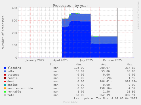The width and height of the screenshot is (141, 105).
Task: Click the 'January 2025' x-axis label
Action: [35, 60]
